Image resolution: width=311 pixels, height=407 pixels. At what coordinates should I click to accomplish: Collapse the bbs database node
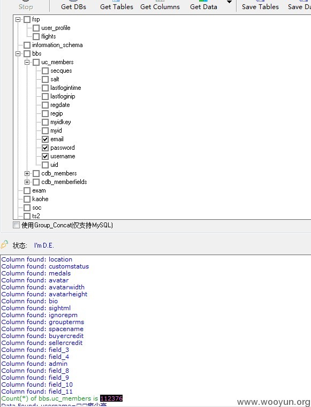[x=18, y=53]
